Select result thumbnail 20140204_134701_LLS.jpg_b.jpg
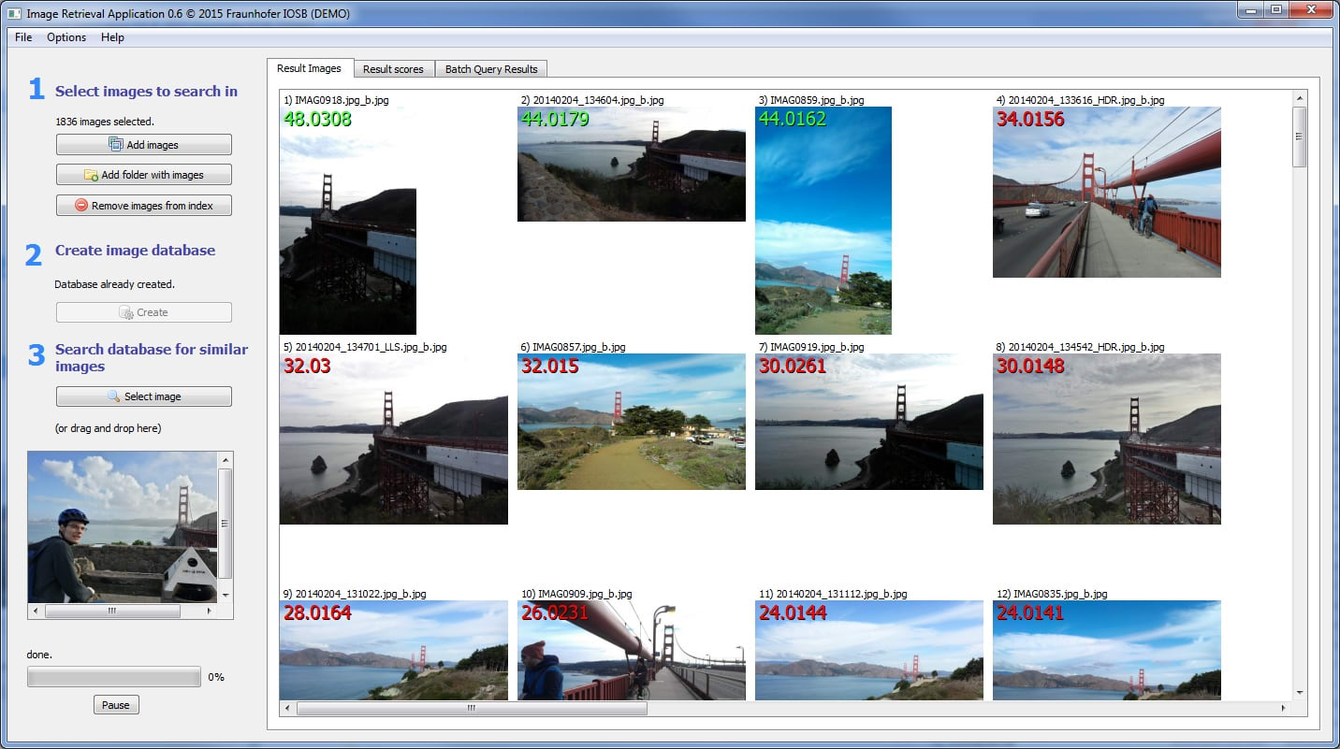1340x749 pixels. coord(394,439)
